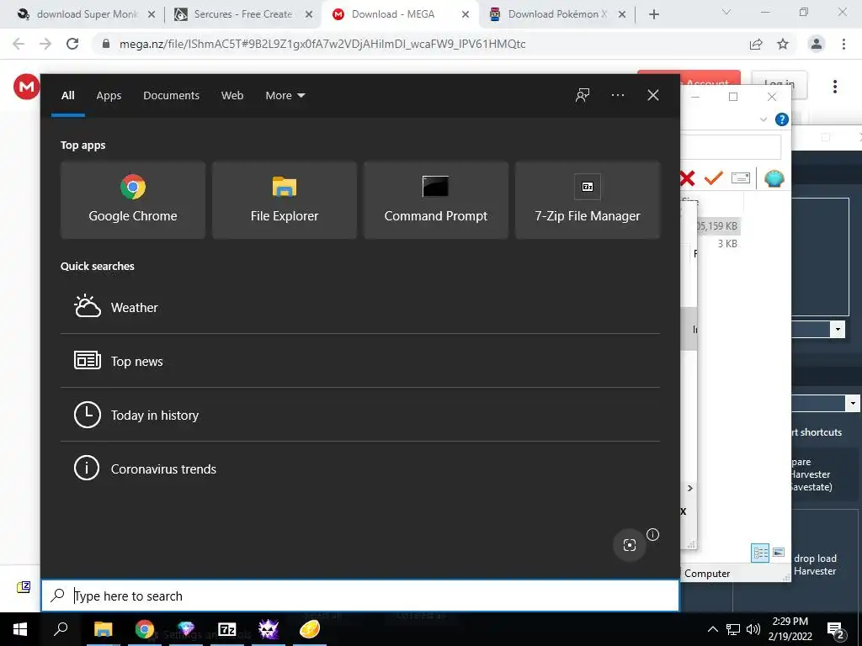Close the Download - MEGA tab
Image resolution: width=862 pixels, height=646 pixels.
point(465,14)
